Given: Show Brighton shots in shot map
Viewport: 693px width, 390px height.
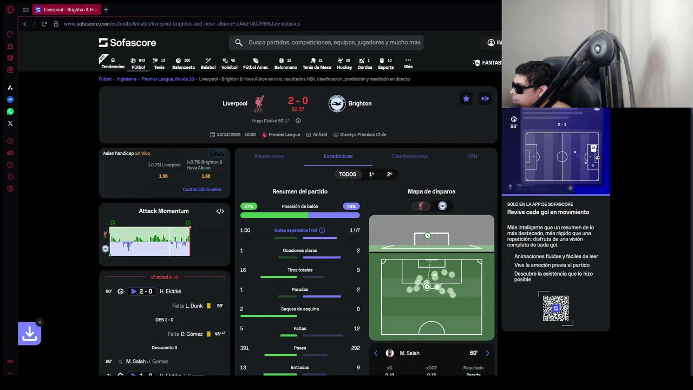Looking at the screenshot, I should (442, 206).
